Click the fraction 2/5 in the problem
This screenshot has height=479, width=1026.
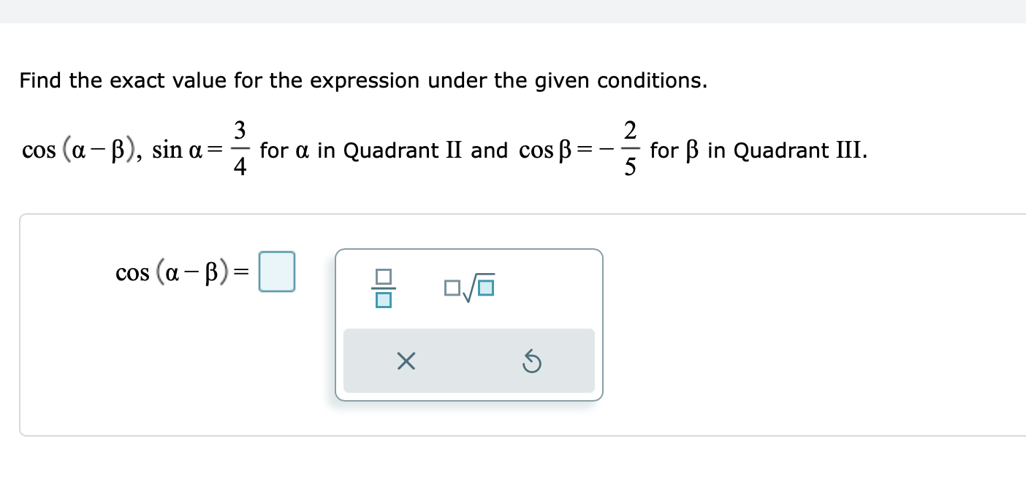[630, 150]
